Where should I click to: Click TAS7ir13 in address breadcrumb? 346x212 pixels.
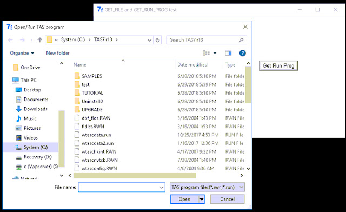(103, 39)
